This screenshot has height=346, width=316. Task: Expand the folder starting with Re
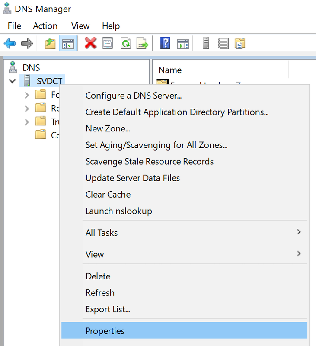[27, 109]
